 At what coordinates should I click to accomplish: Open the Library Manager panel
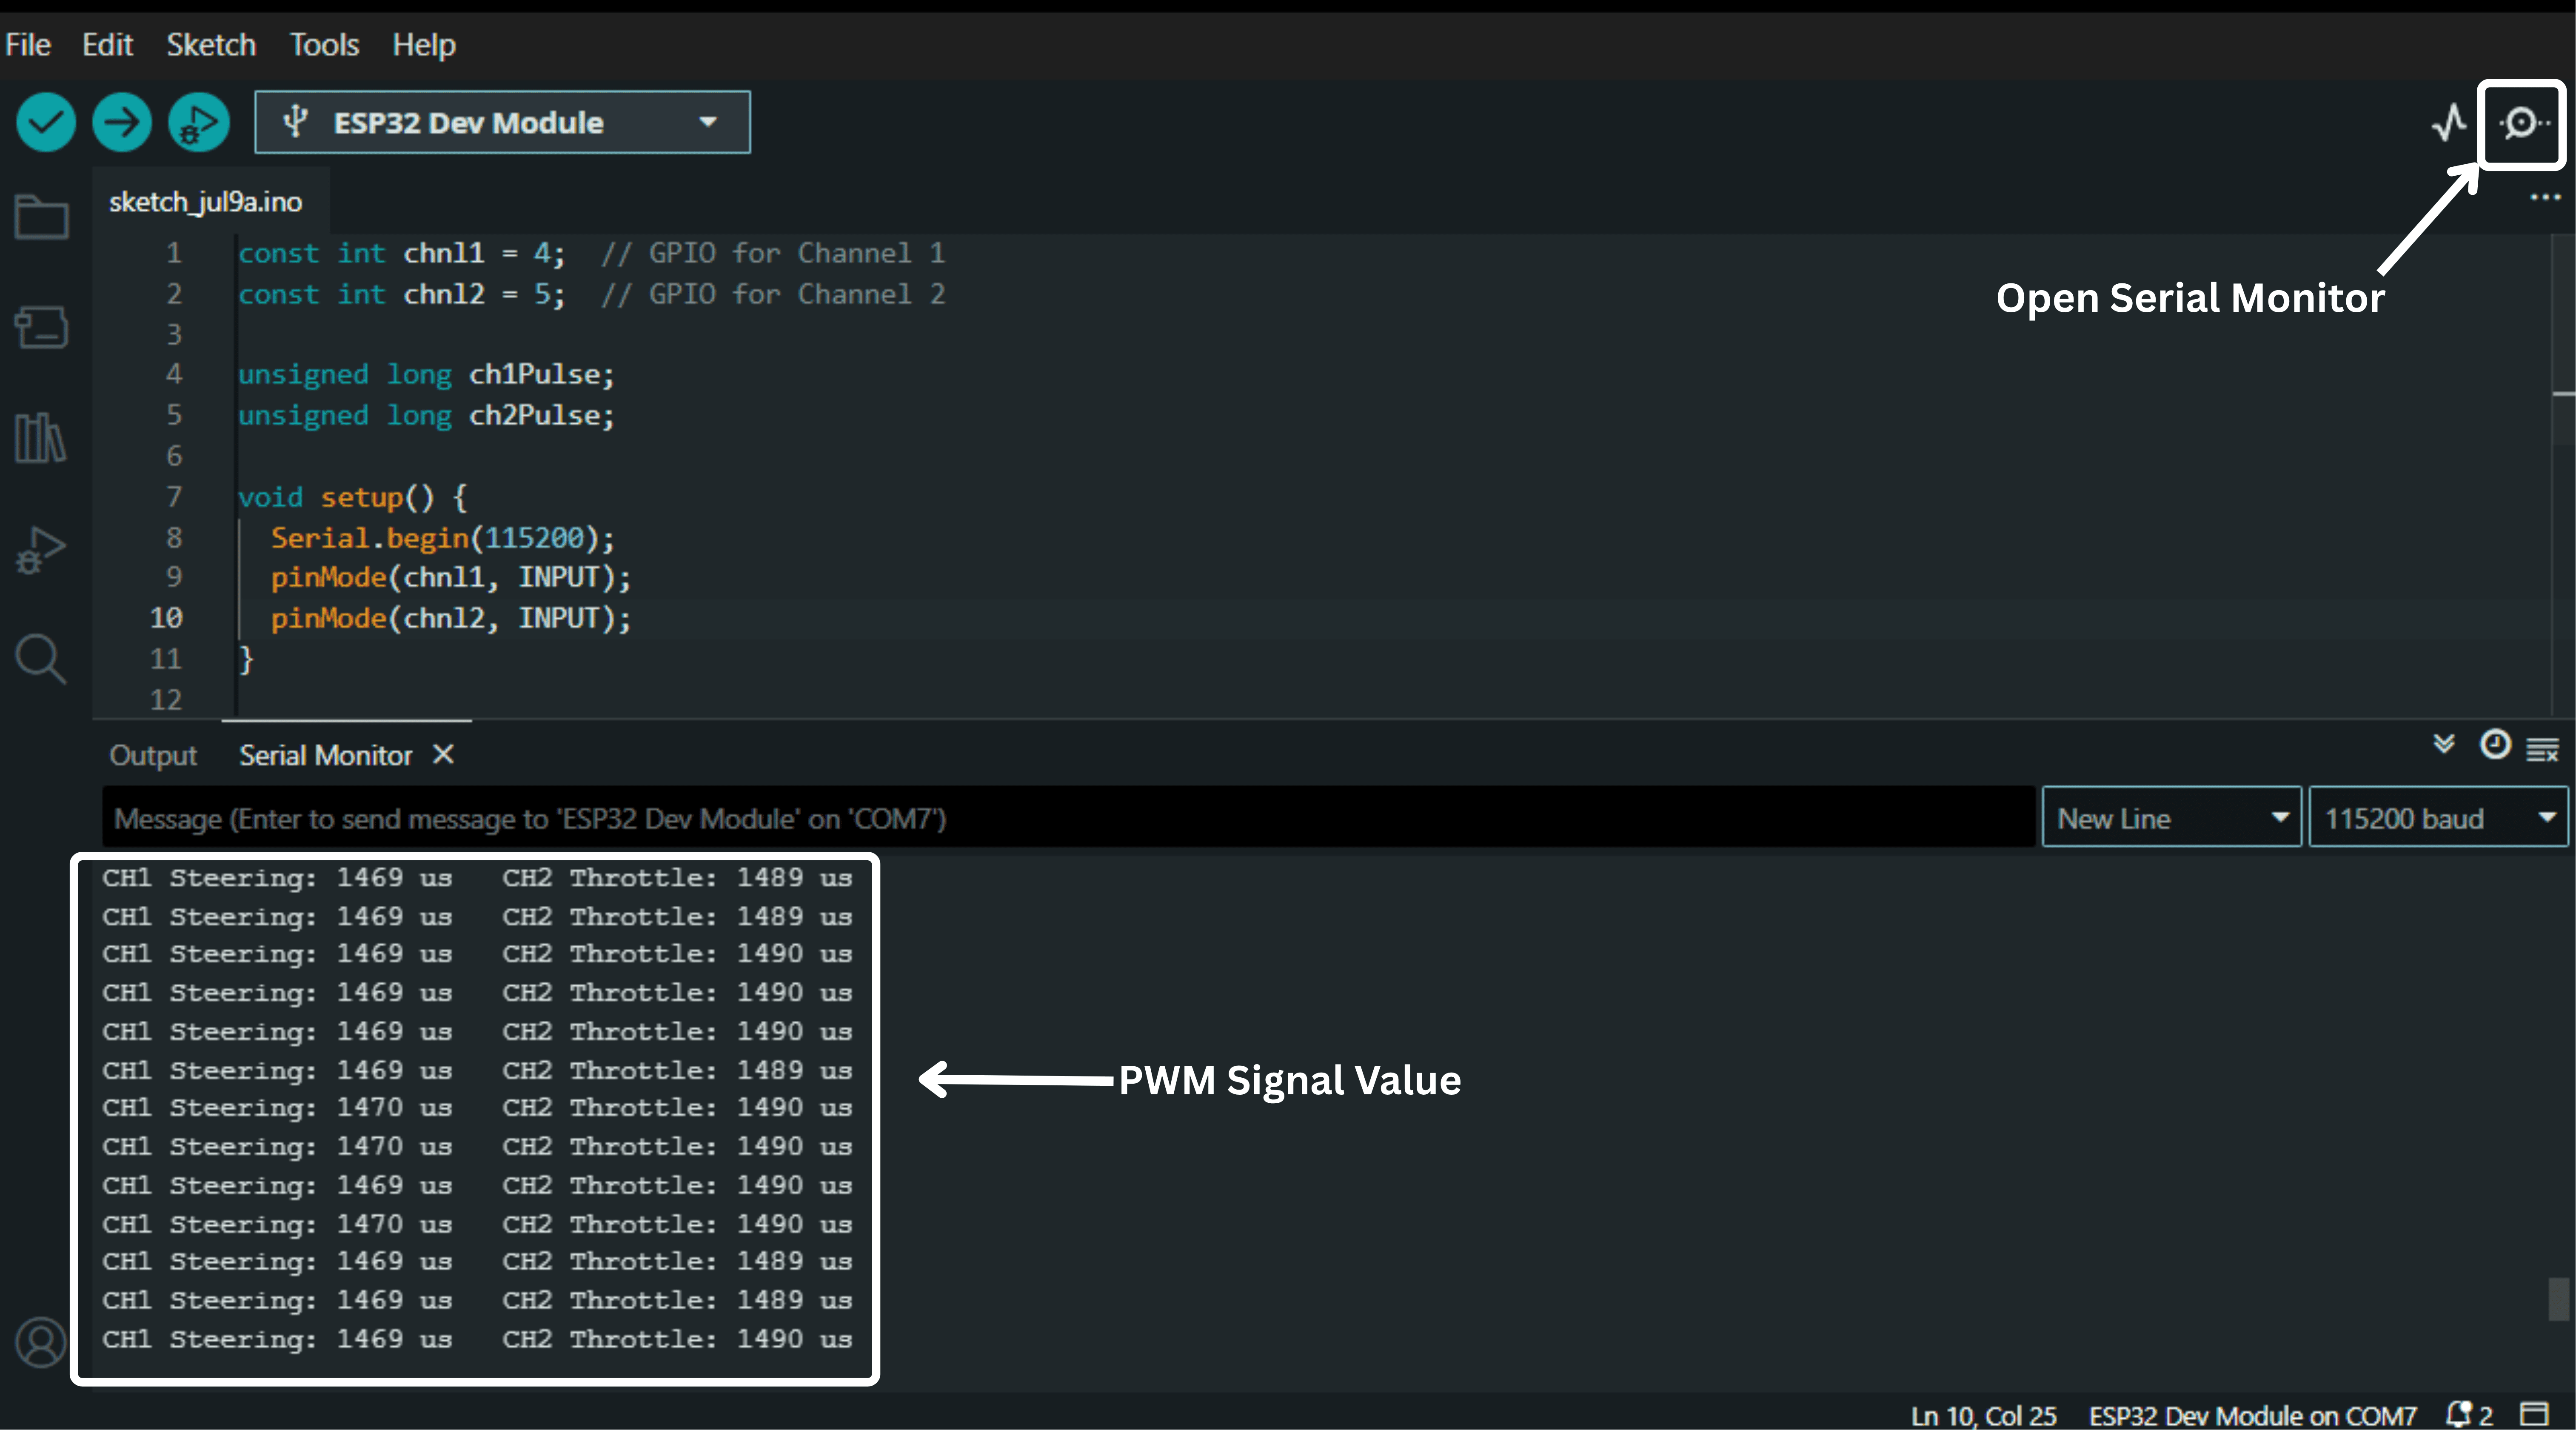[40, 438]
